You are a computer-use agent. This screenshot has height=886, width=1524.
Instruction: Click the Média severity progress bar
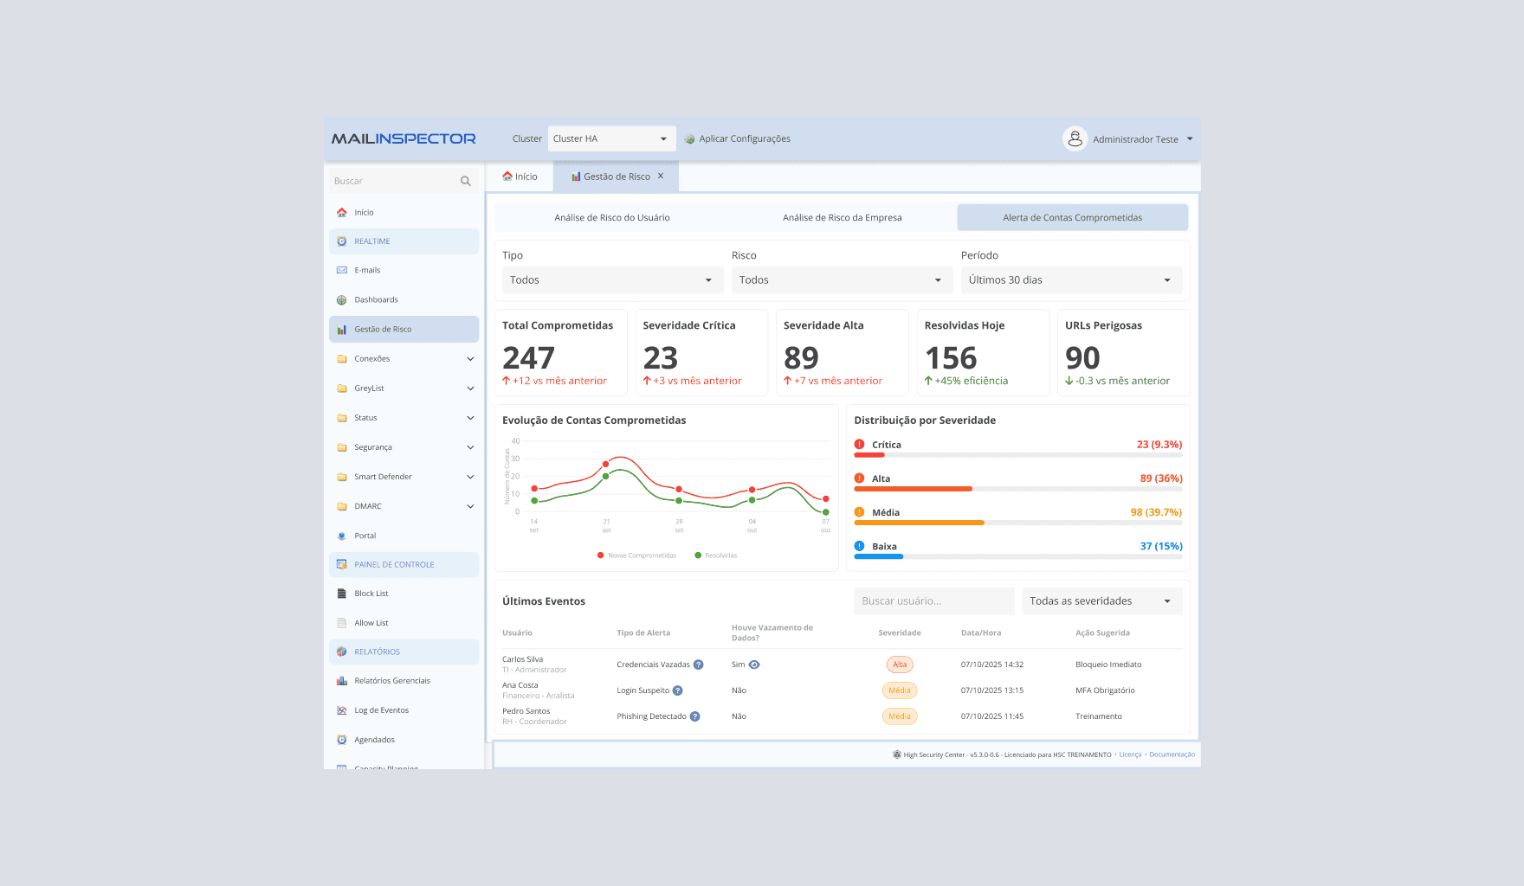(1018, 523)
